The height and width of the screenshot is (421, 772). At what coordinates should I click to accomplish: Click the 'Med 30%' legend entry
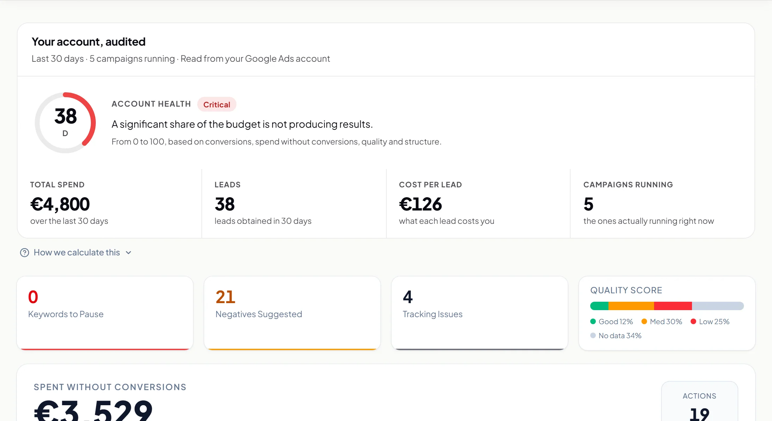[662, 322]
